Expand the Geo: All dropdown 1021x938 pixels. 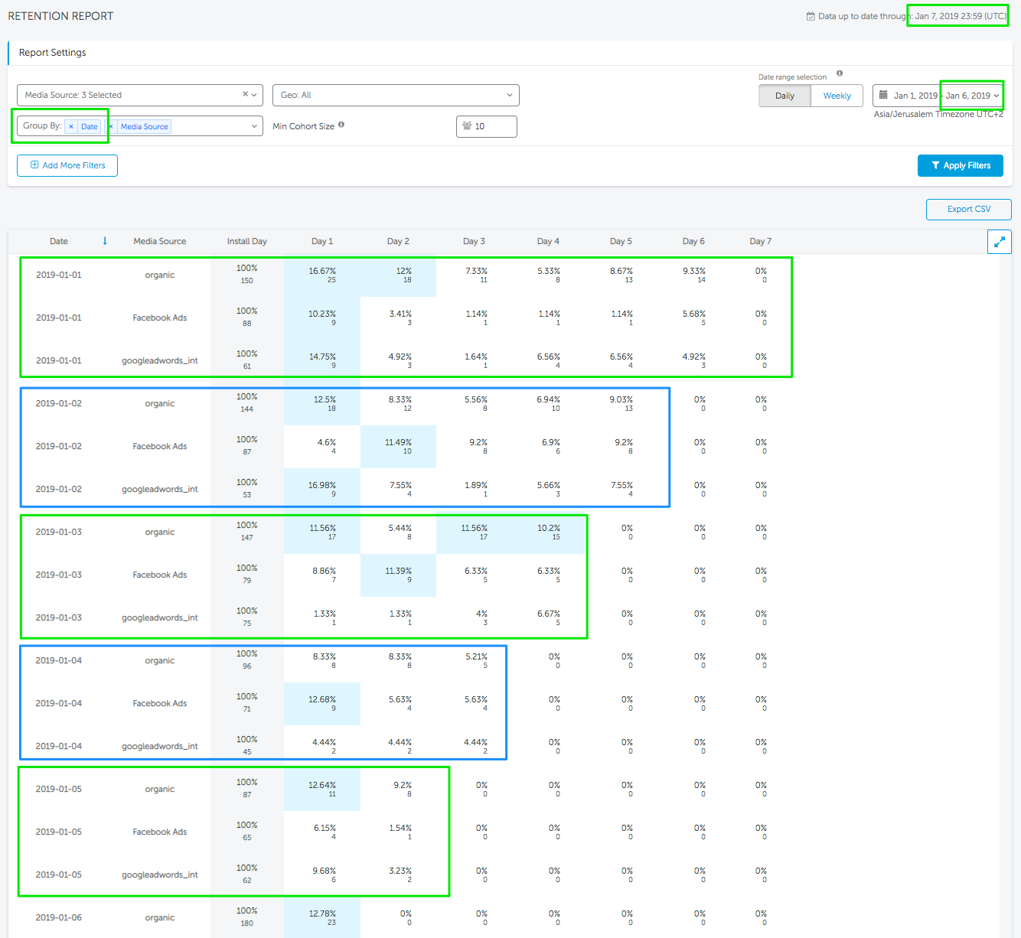coord(510,95)
